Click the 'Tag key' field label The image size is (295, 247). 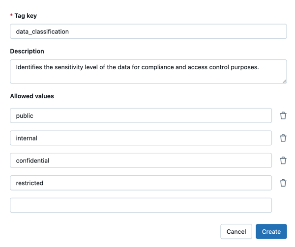coord(26,16)
